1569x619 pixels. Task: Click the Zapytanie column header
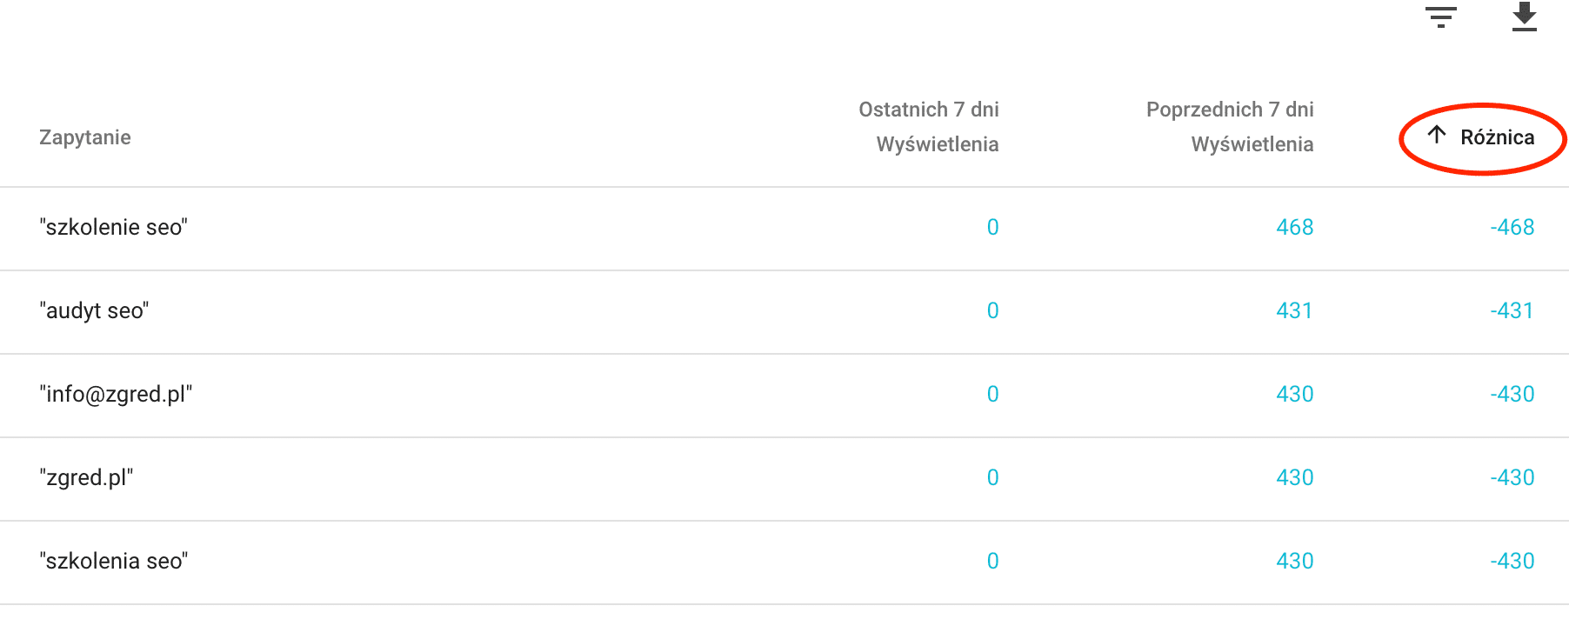coord(85,137)
